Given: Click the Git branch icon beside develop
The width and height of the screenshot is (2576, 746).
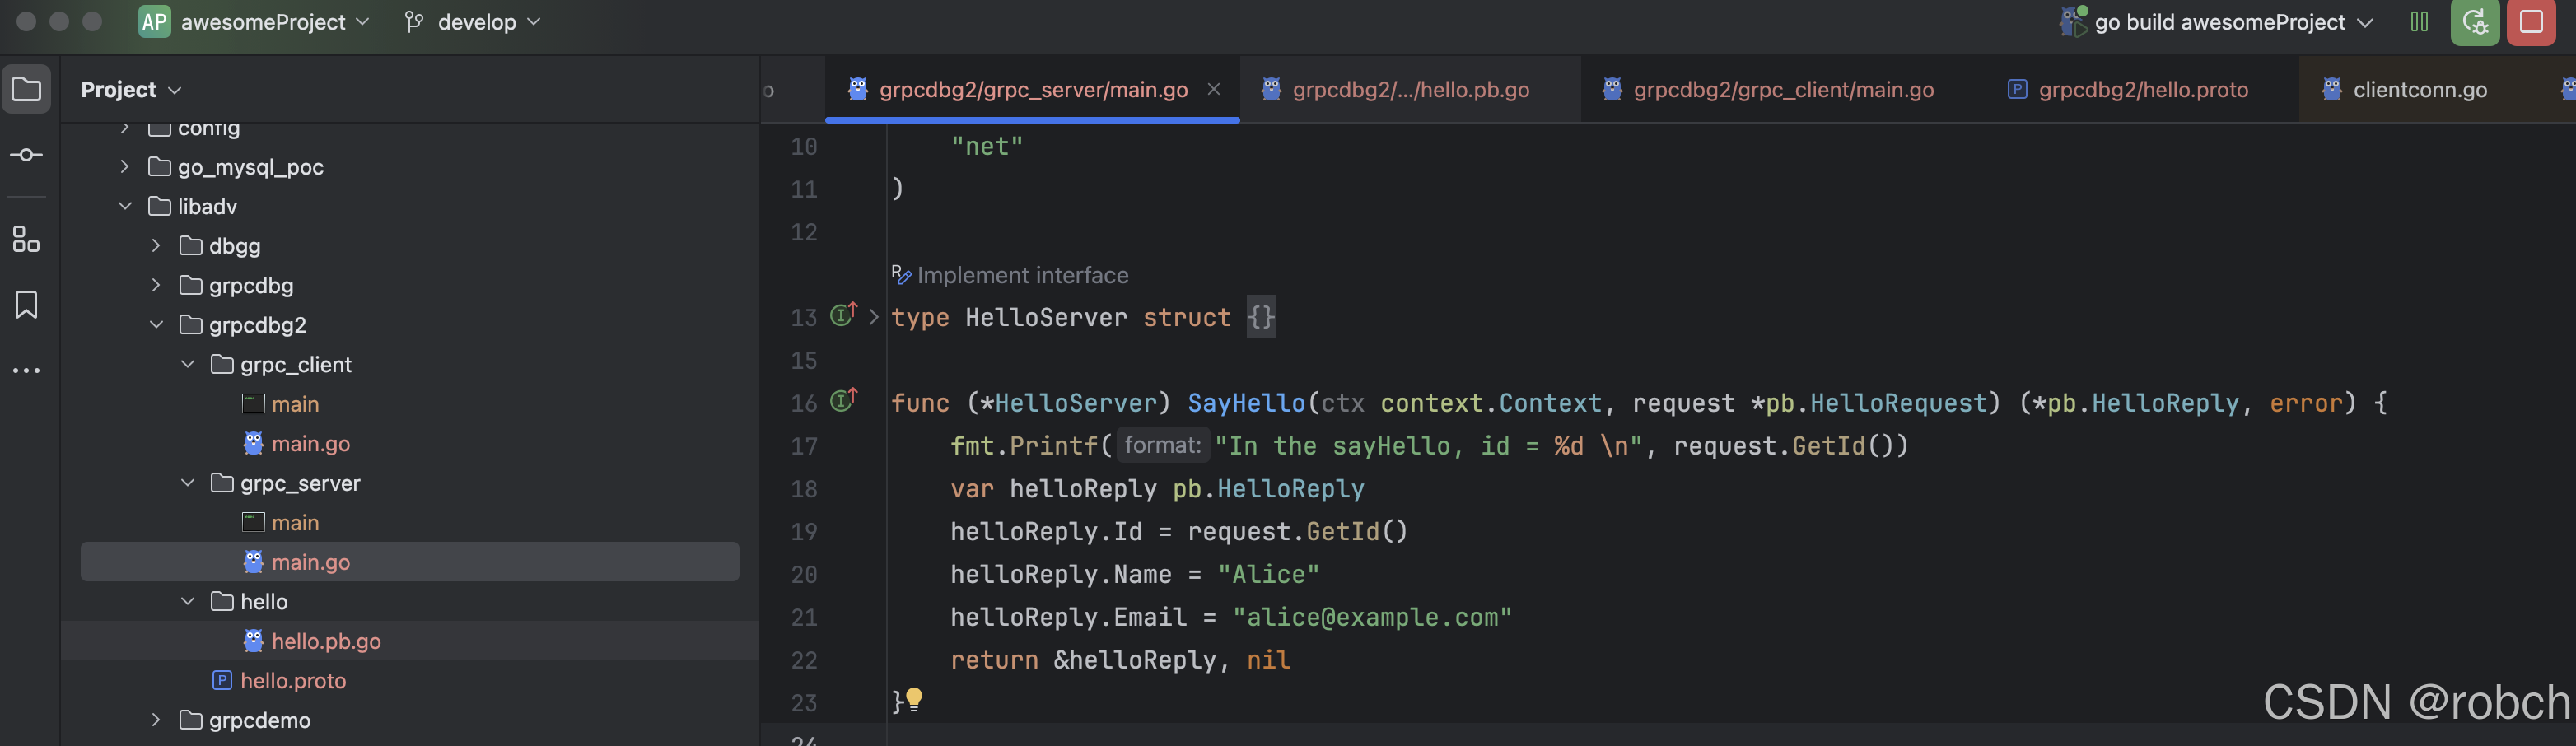Looking at the screenshot, I should coord(414,22).
